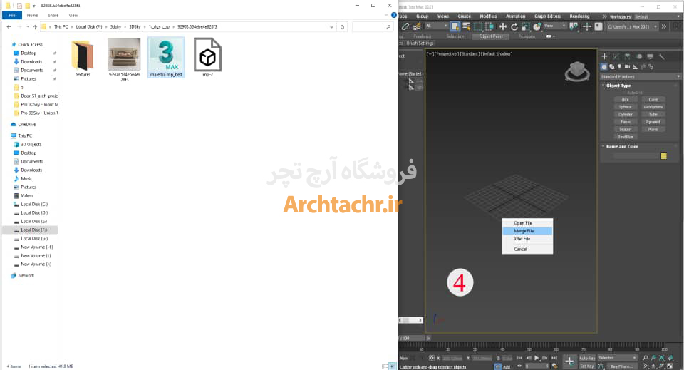
Task: Select the Geometry category icon
Action: point(604,67)
